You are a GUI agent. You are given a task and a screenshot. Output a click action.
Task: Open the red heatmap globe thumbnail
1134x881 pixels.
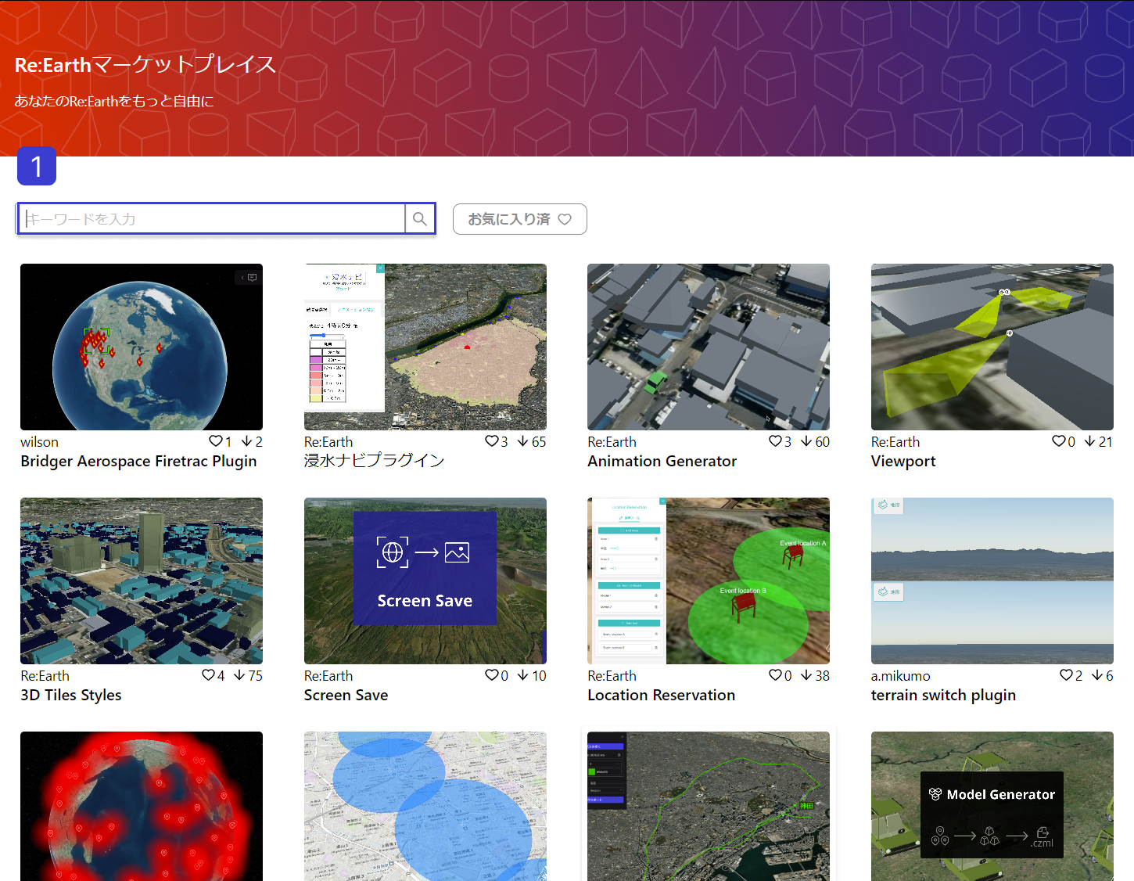pos(142,806)
